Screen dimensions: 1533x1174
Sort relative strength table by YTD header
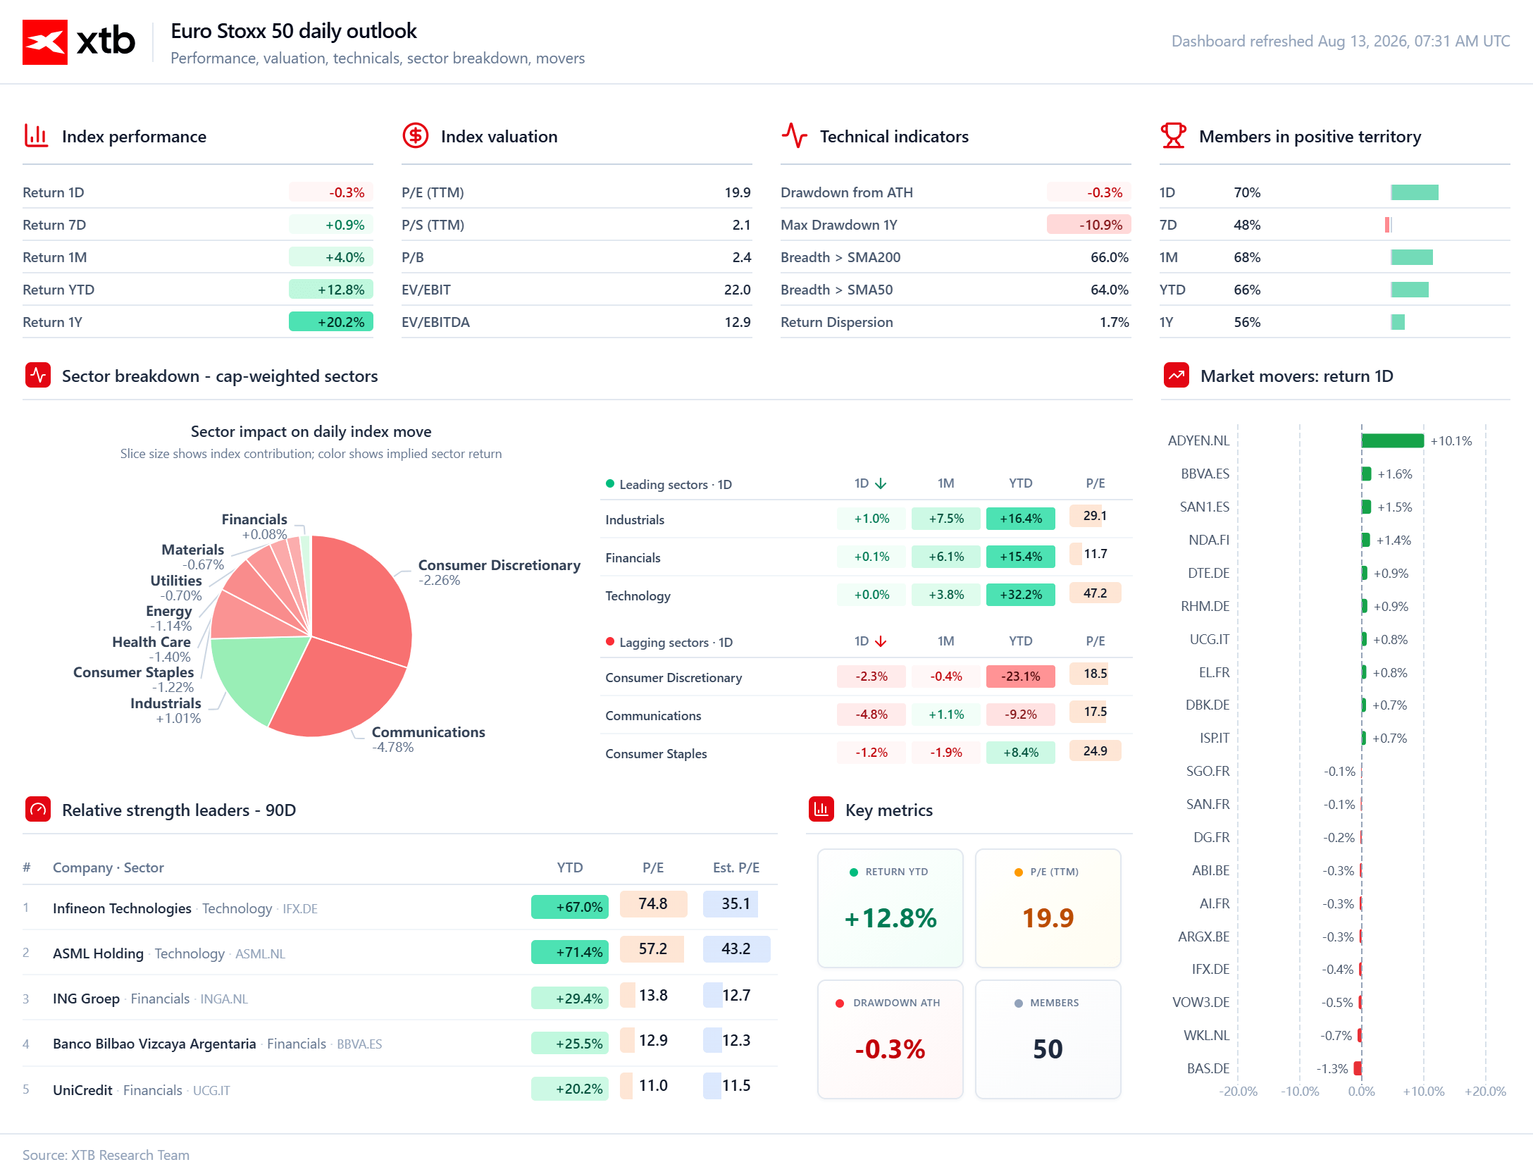570,867
